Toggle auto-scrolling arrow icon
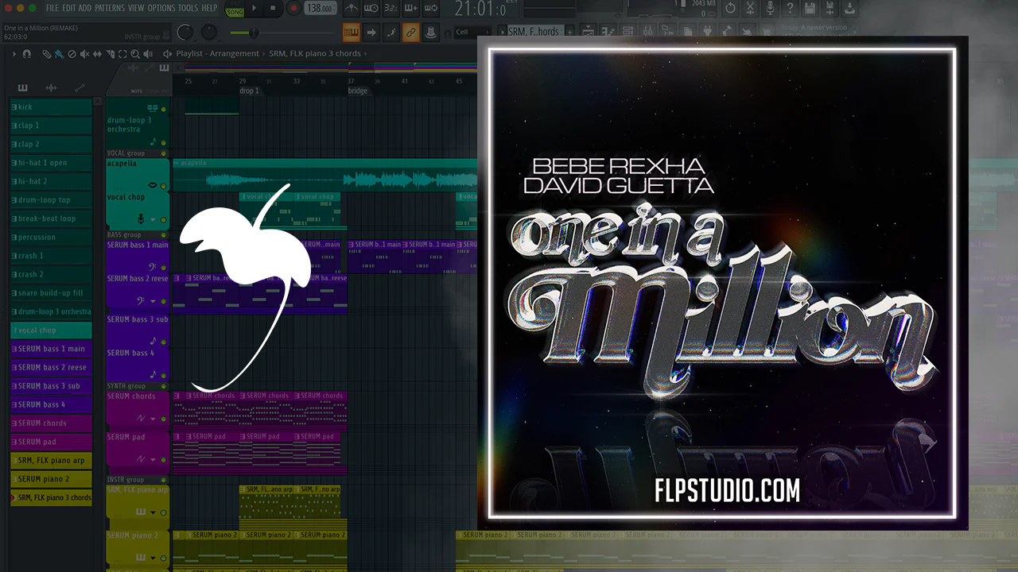The width and height of the screenshot is (1018, 572). click(371, 33)
